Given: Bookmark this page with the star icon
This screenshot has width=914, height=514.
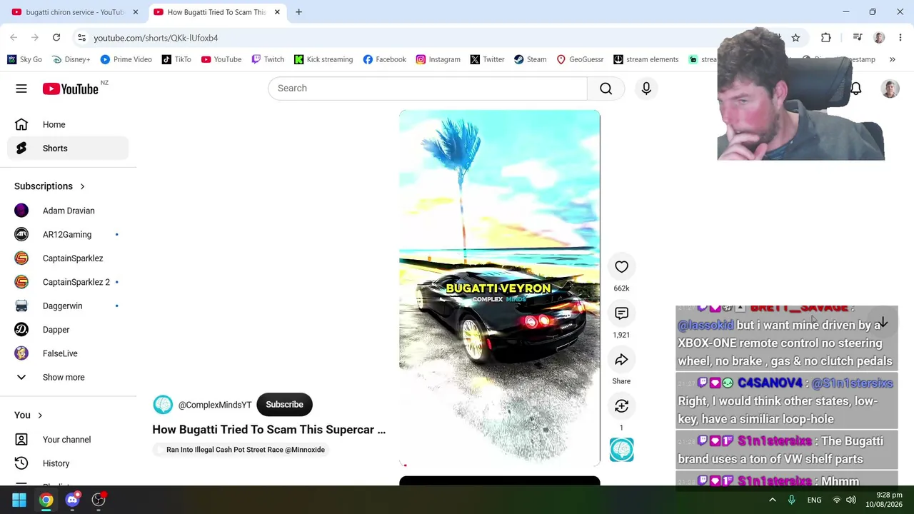Looking at the screenshot, I should pos(795,37).
